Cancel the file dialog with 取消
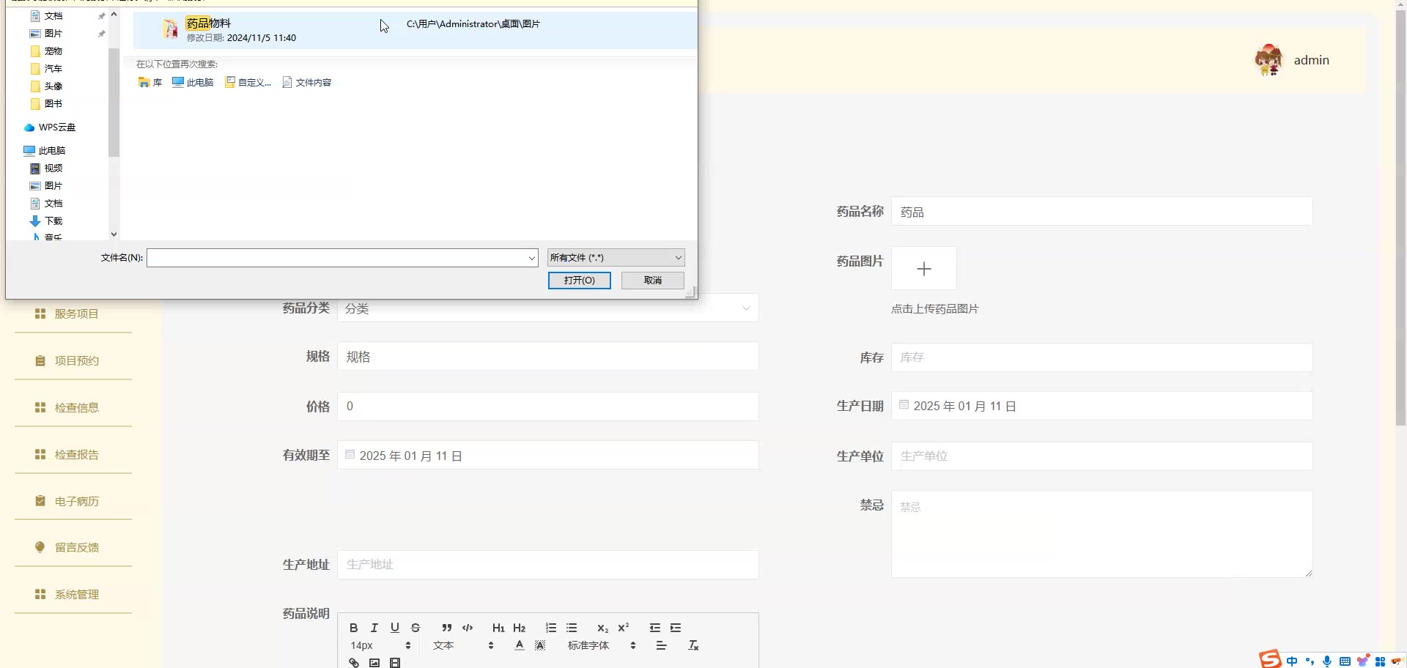The image size is (1407, 668). 653,281
